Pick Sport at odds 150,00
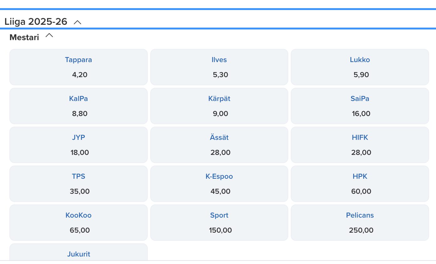 pyautogui.click(x=219, y=223)
